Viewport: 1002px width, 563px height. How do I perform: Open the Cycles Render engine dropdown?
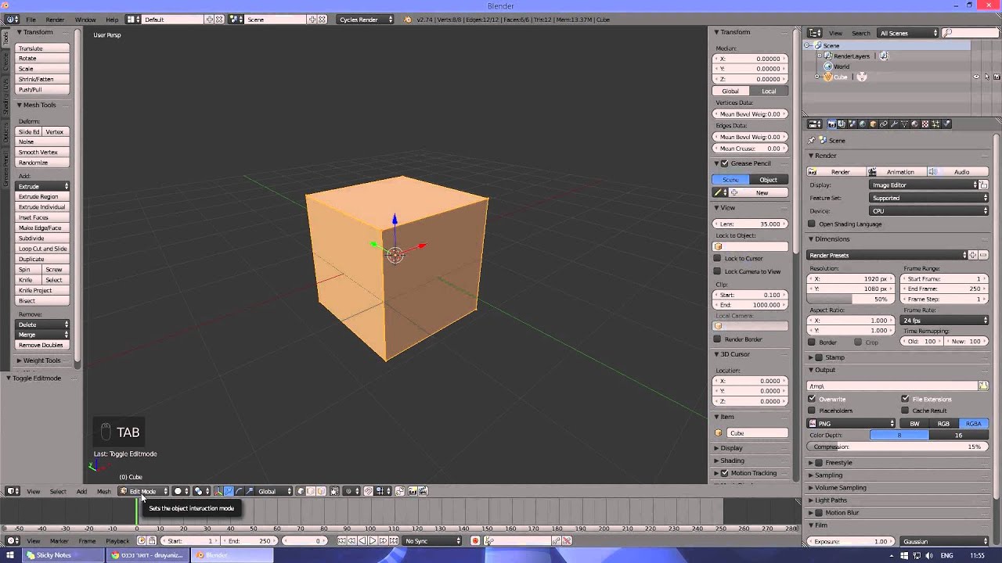[x=366, y=19]
